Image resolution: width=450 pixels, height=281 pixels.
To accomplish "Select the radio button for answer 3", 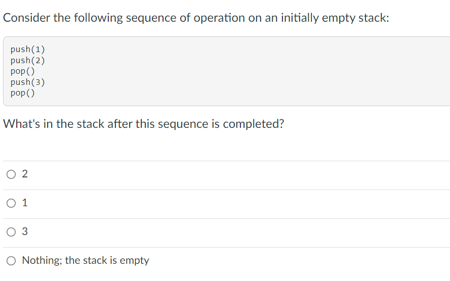I will (11, 232).
